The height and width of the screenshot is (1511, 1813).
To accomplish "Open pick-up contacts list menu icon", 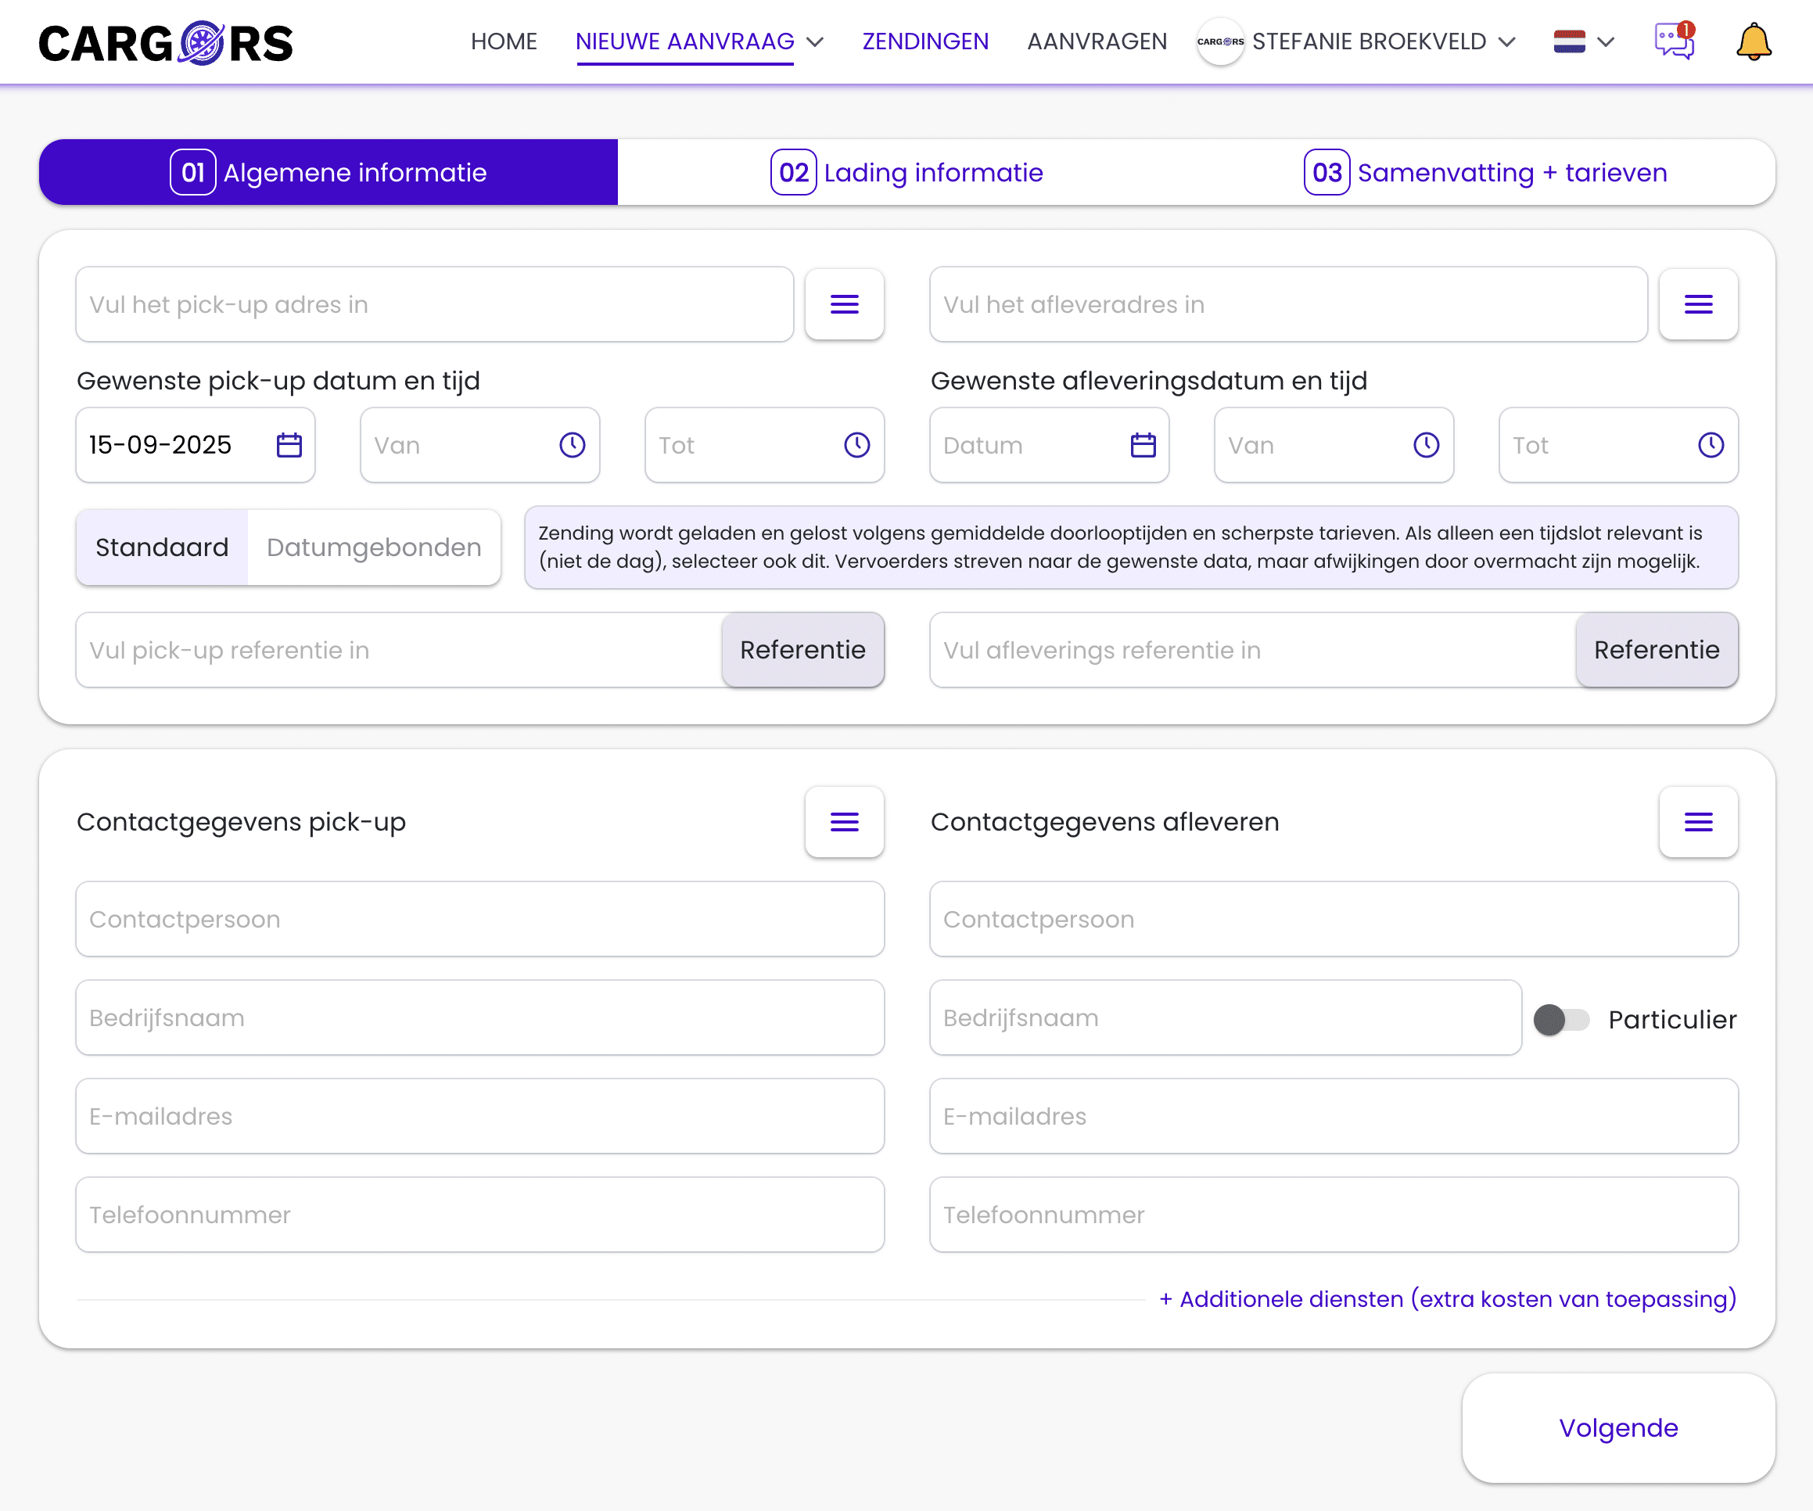I will [843, 821].
